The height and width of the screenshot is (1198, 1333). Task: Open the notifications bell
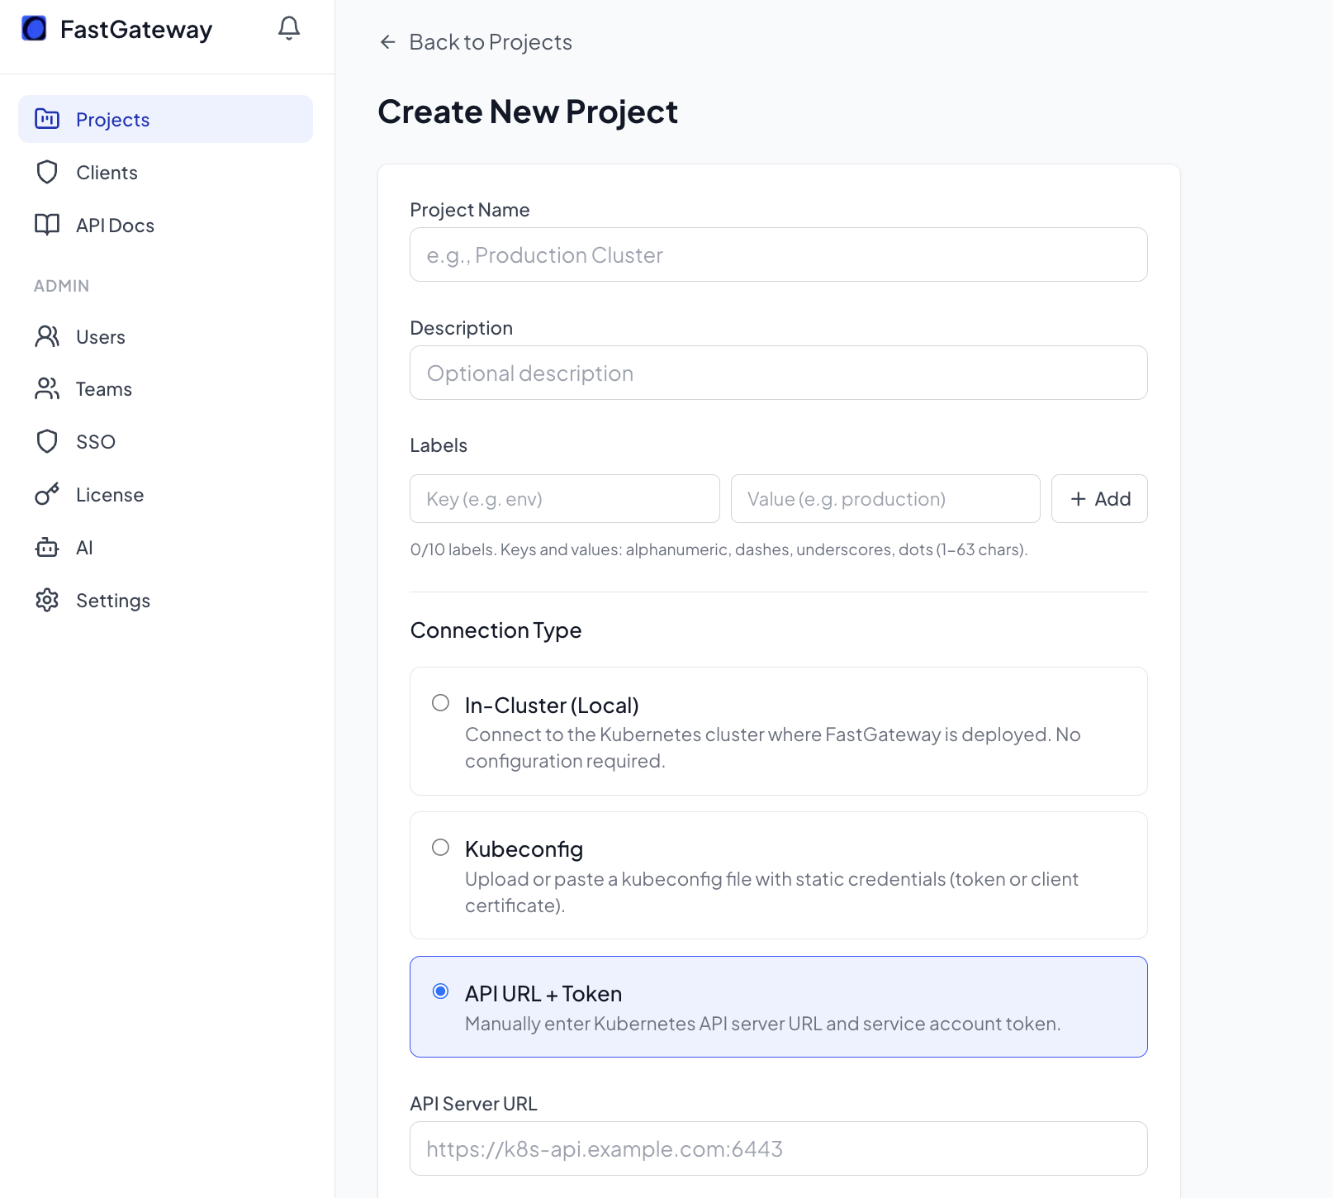[x=289, y=29]
